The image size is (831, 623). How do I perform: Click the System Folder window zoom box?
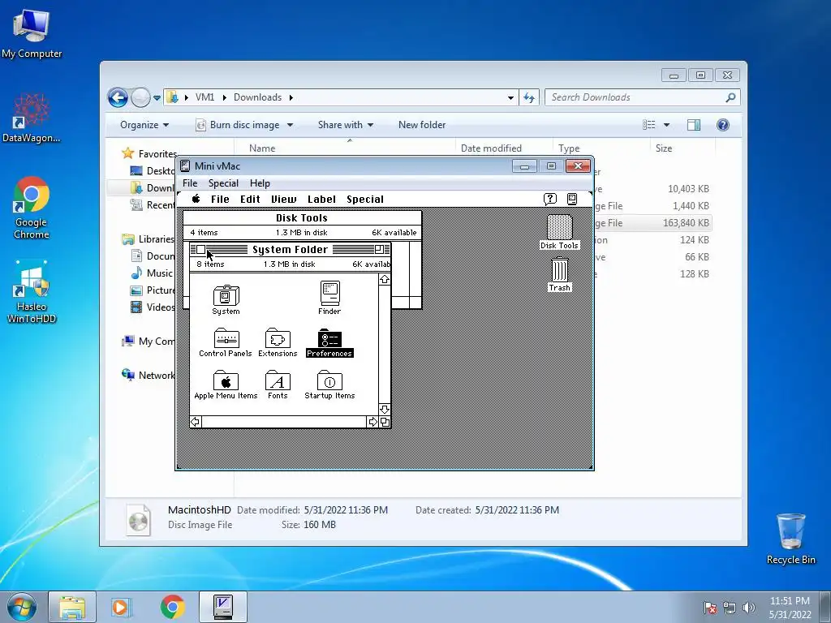[x=380, y=250]
